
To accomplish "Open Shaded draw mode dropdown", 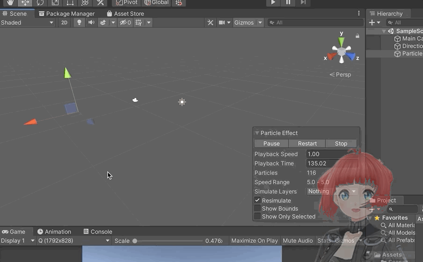I will point(27,22).
